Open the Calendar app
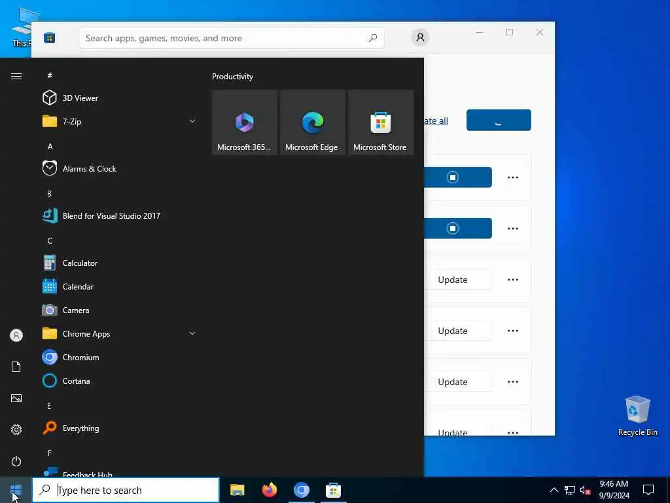670x503 pixels. coord(120,287)
